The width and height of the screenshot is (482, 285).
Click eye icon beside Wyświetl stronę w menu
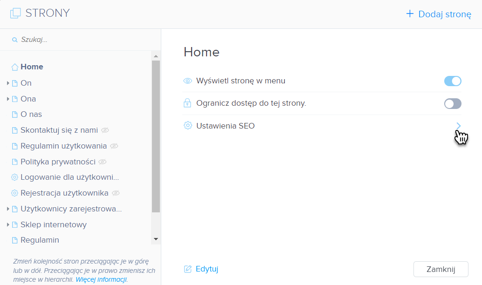(187, 81)
